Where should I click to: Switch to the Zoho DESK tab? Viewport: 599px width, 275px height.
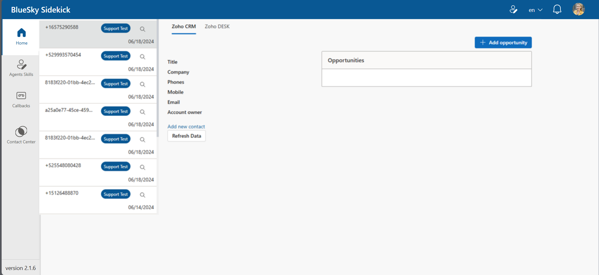point(217,27)
